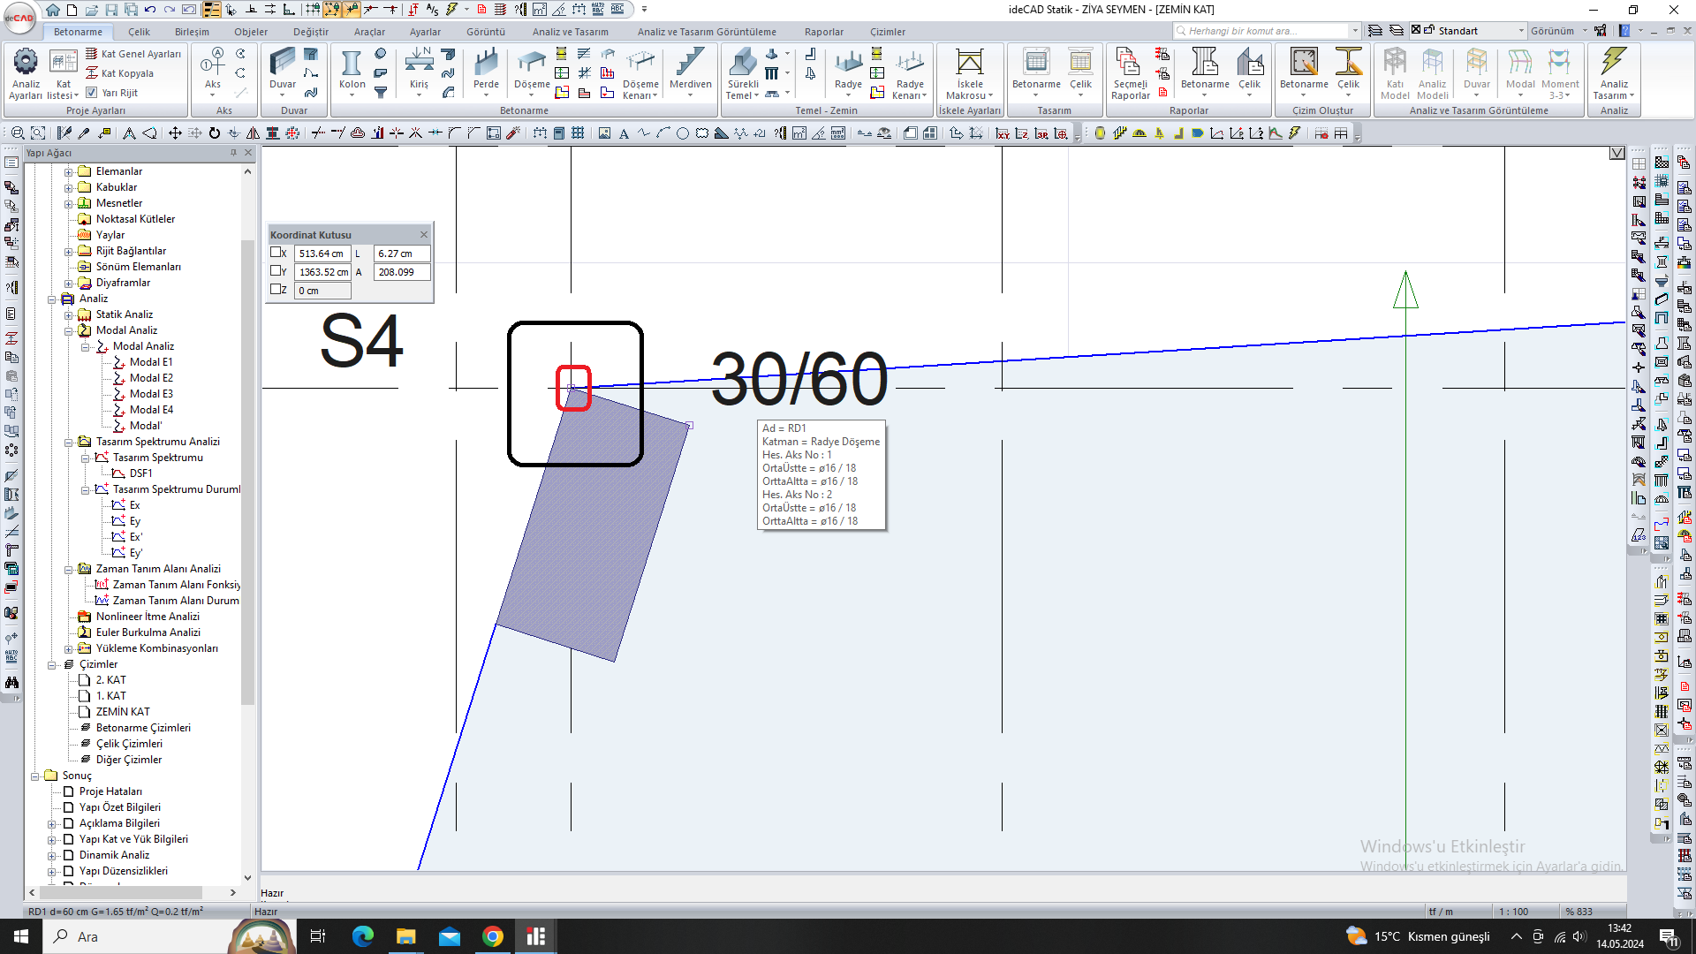Select the circle draw tool
The width and height of the screenshot is (1696, 954).
(683, 133)
